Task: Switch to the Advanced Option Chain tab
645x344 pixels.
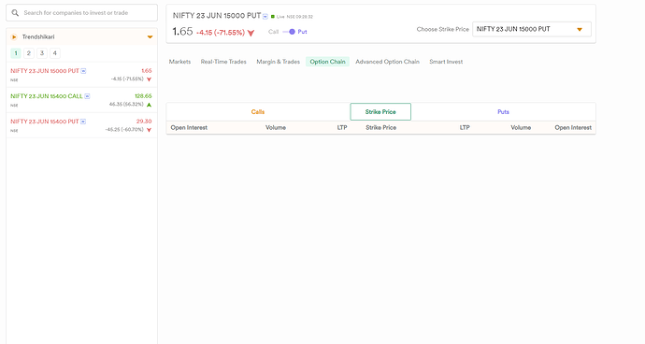Action: pyautogui.click(x=388, y=62)
